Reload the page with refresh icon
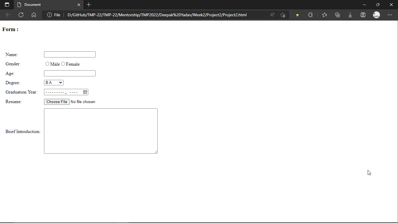Image resolution: width=398 pixels, height=223 pixels. click(21, 15)
